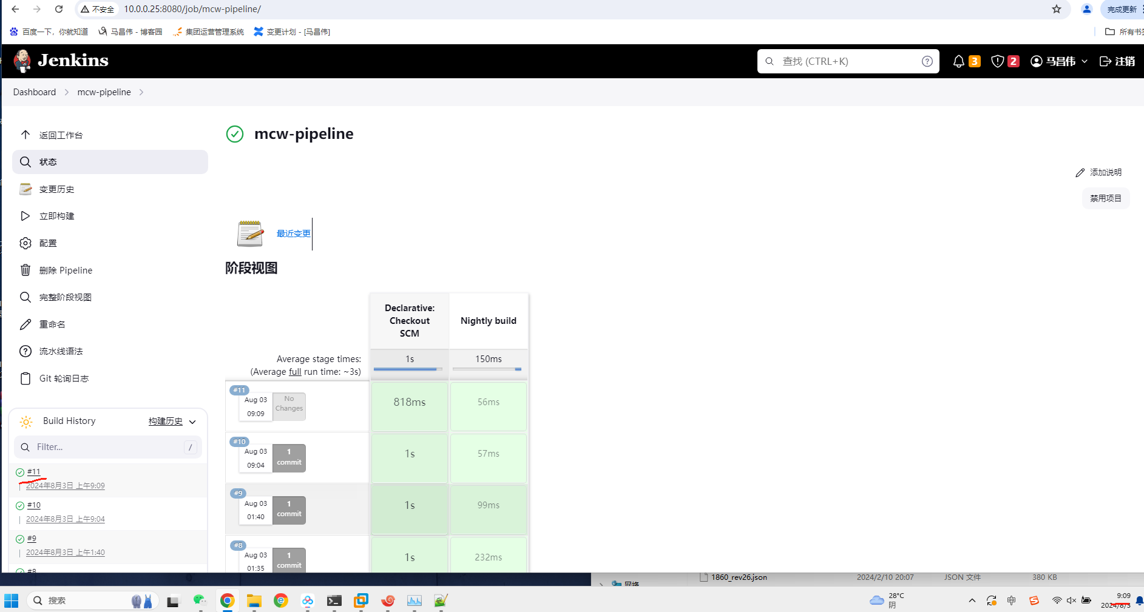The height and width of the screenshot is (612, 1144).
Task: Open build #9 in Build History
Action: pyautogui.click(x=32, y=539)
